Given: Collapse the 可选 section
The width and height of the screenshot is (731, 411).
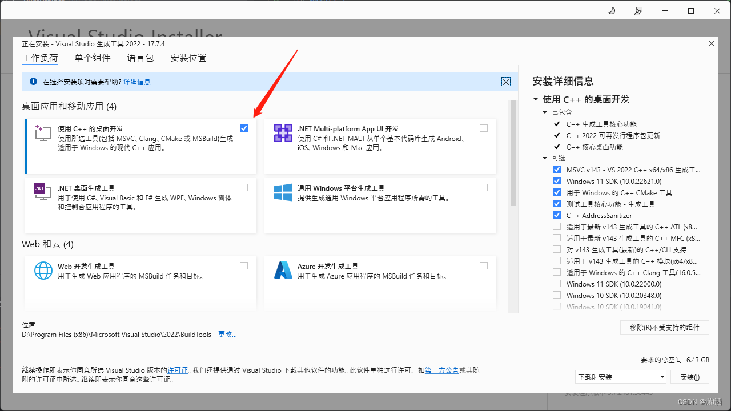Looking at the screenshot, I should point(545,158).
